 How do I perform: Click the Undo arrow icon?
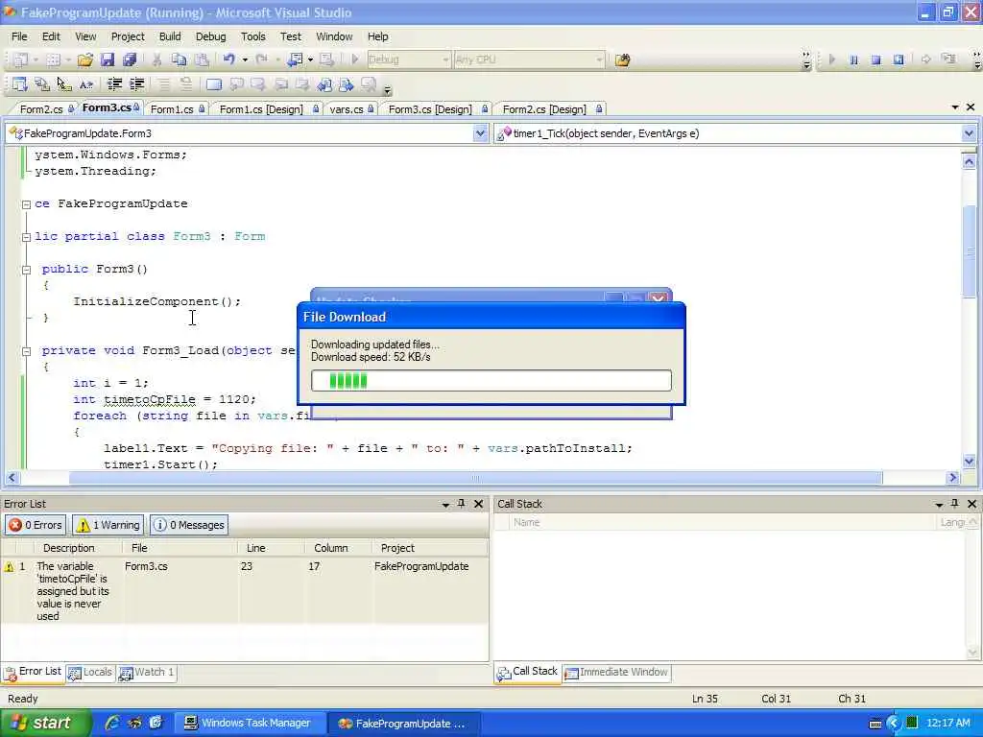pyautogui.click(x=228, y=59)
